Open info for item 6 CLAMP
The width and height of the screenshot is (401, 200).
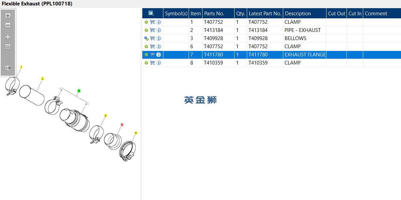(159, 47)
